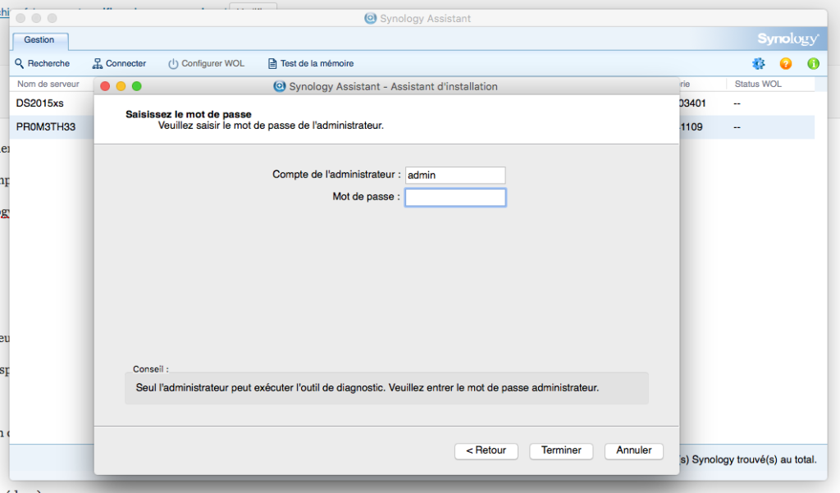Sort by Status WOL column header
This screenshot has height=493, width=840.
click(759, 84)
